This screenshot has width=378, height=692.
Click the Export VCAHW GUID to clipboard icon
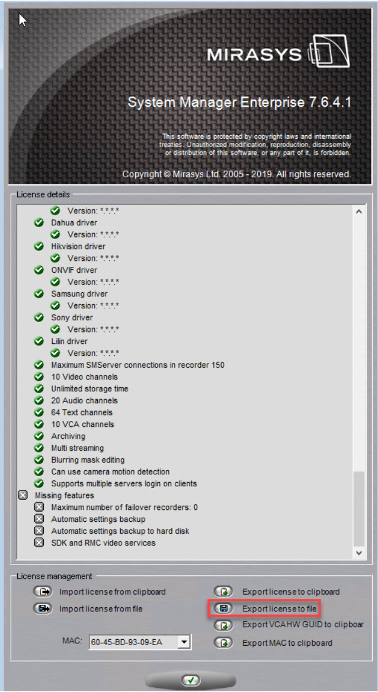pyautogui.click(x=223, y=625)
